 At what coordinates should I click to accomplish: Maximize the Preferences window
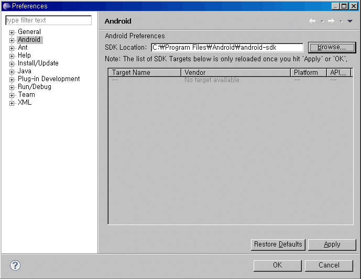pyautogui.click(x=344, y=6)
